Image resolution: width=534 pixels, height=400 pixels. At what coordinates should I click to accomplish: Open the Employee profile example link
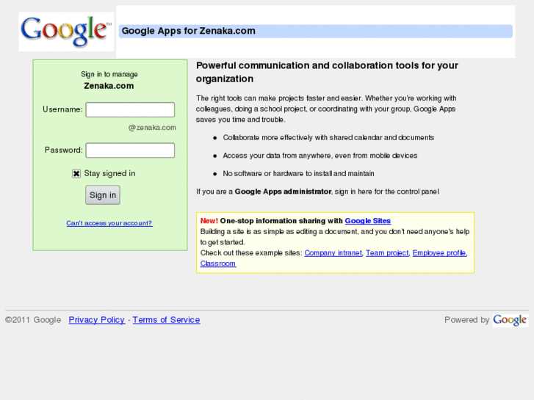pos(439,253)
